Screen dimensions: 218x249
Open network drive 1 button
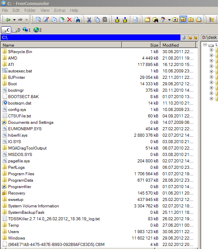pos(26,30)
